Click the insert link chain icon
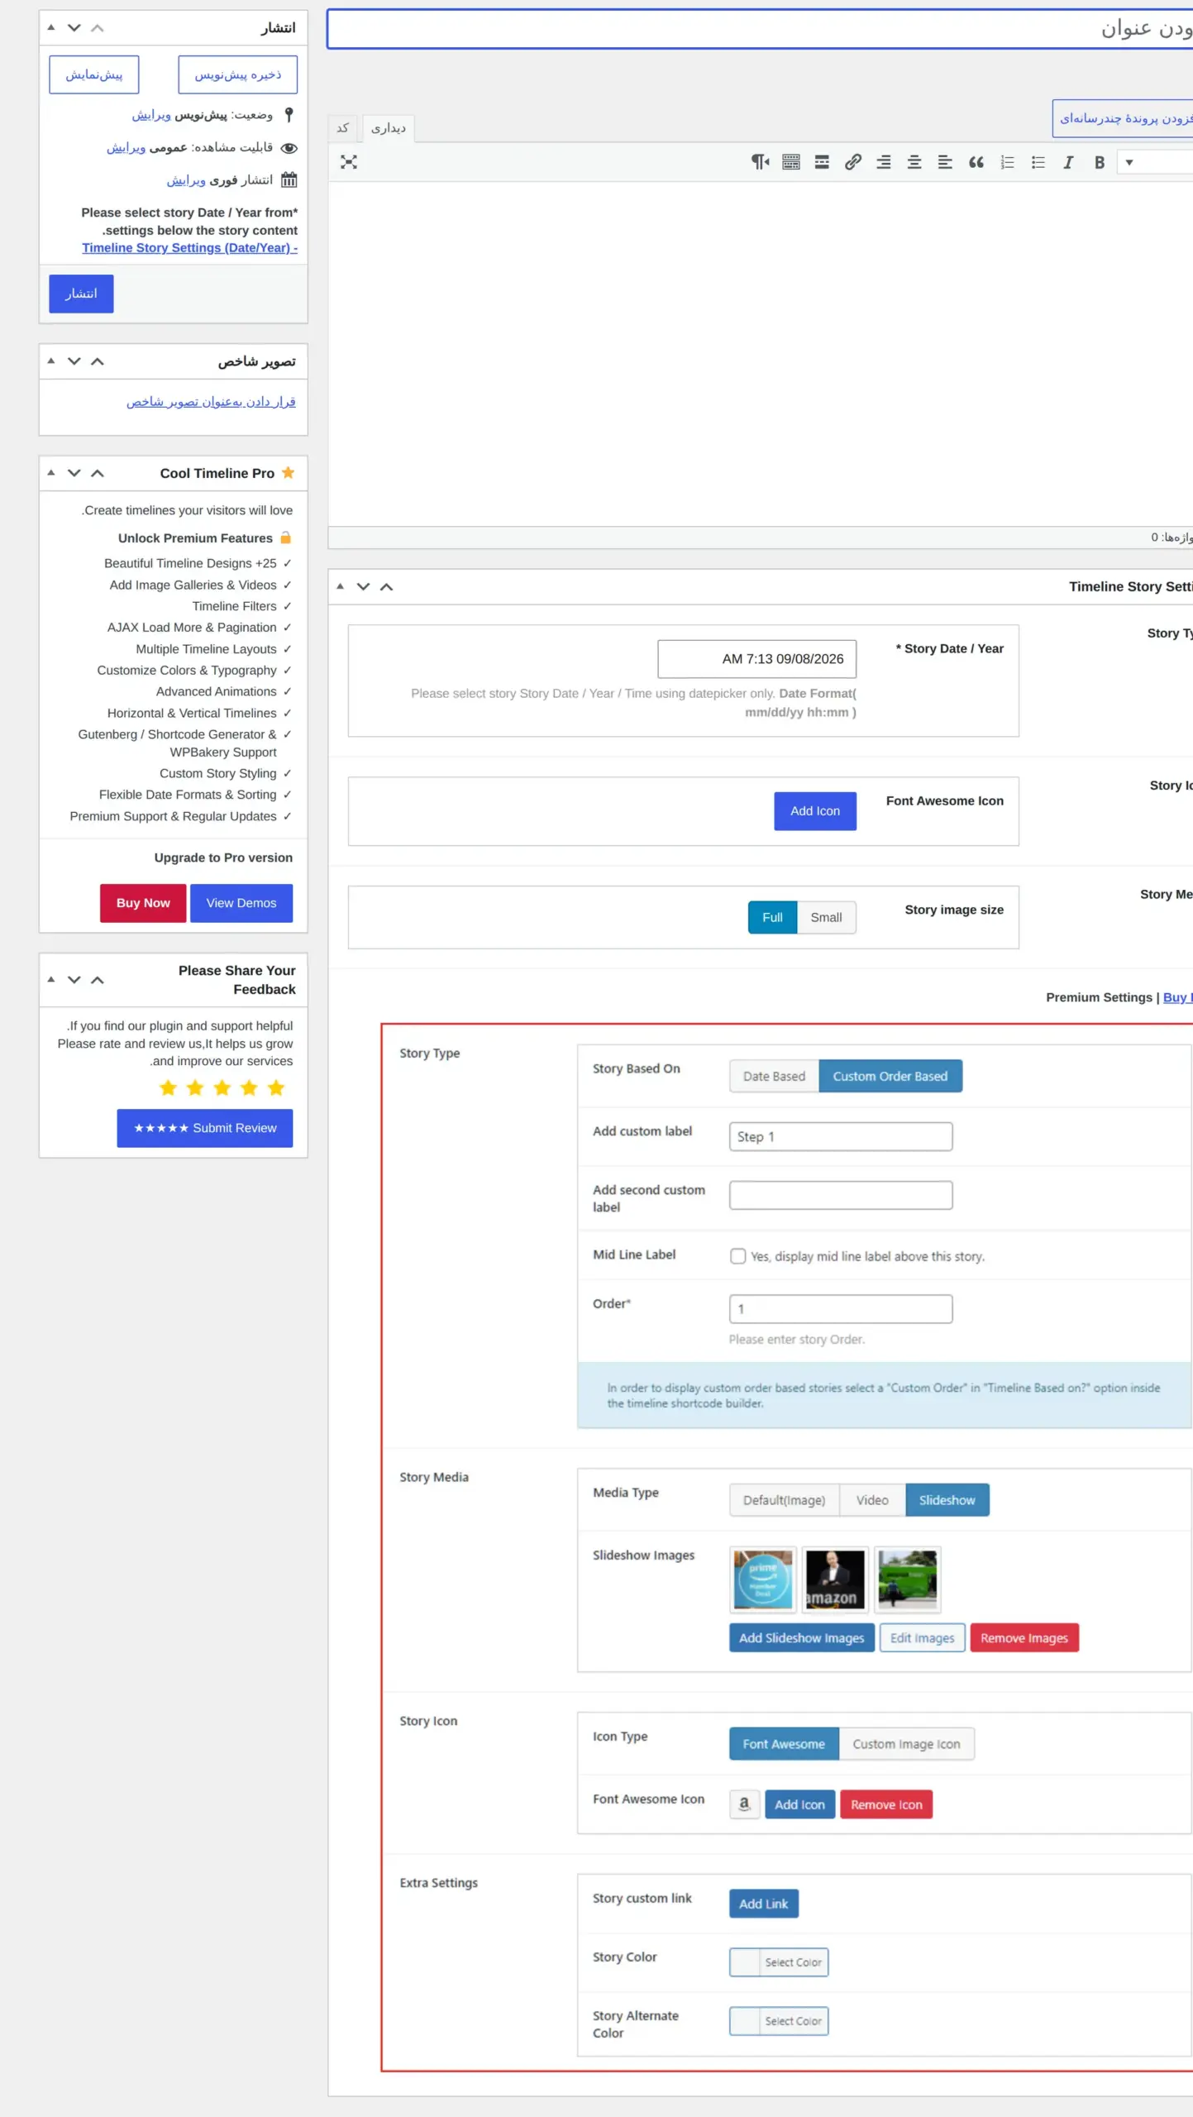 [852, 163]
